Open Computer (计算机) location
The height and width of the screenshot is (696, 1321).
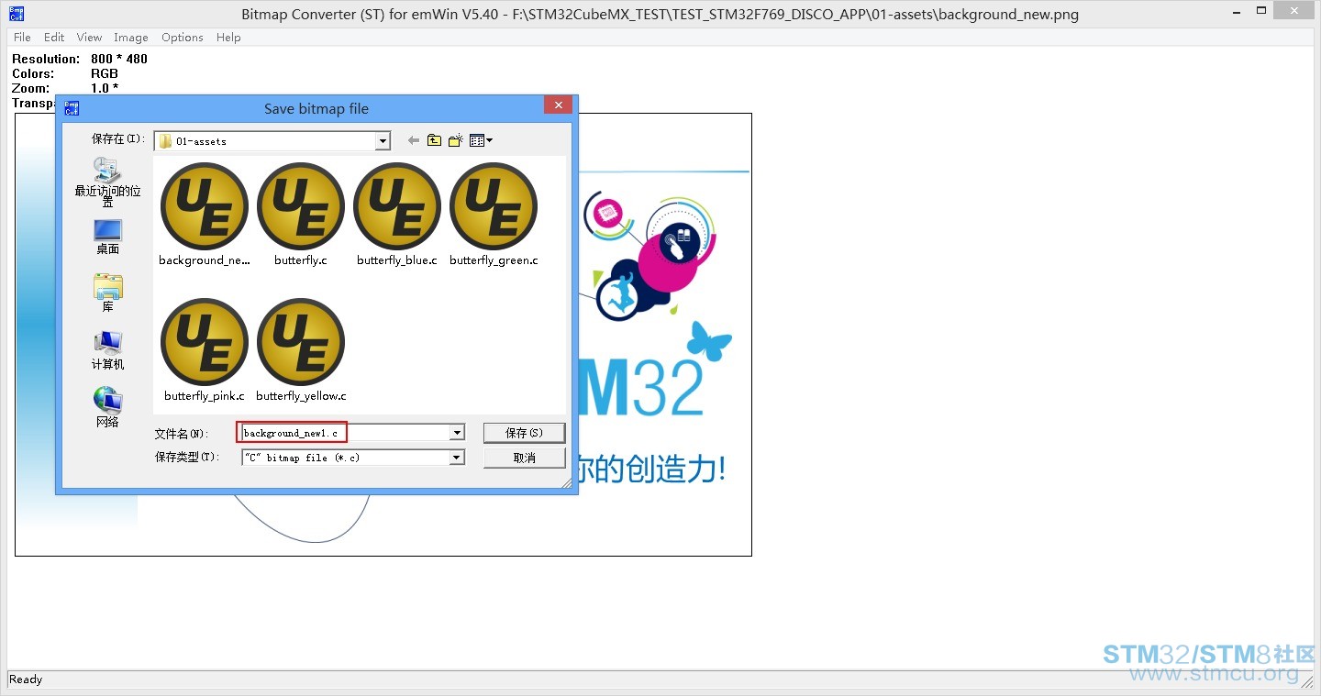pos(107,350)
